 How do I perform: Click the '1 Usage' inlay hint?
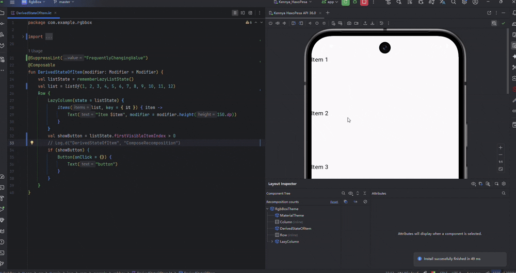click(x=35, y=51)
